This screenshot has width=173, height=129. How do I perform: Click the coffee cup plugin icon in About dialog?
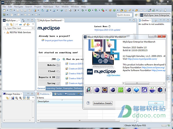[x=152, y=90]
